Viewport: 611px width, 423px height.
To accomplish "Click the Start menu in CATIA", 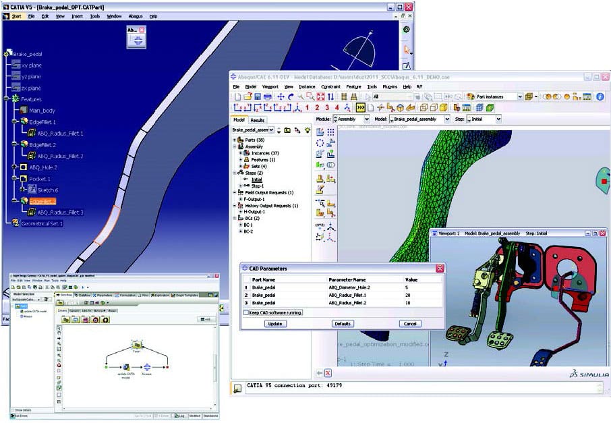I will [16, 16].
